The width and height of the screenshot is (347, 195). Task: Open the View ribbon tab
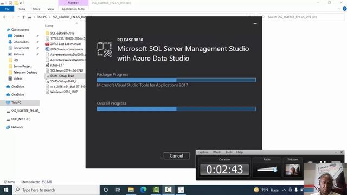point(50,9)
